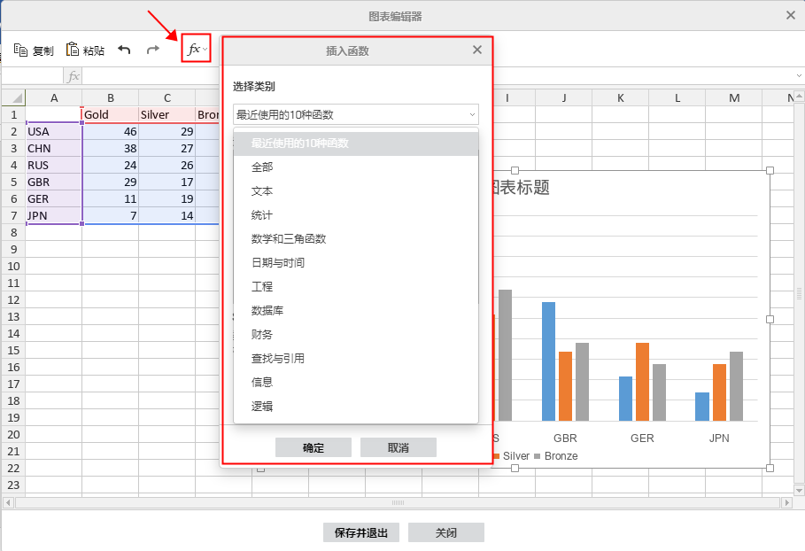Select column L header

(x=677, y=97)
